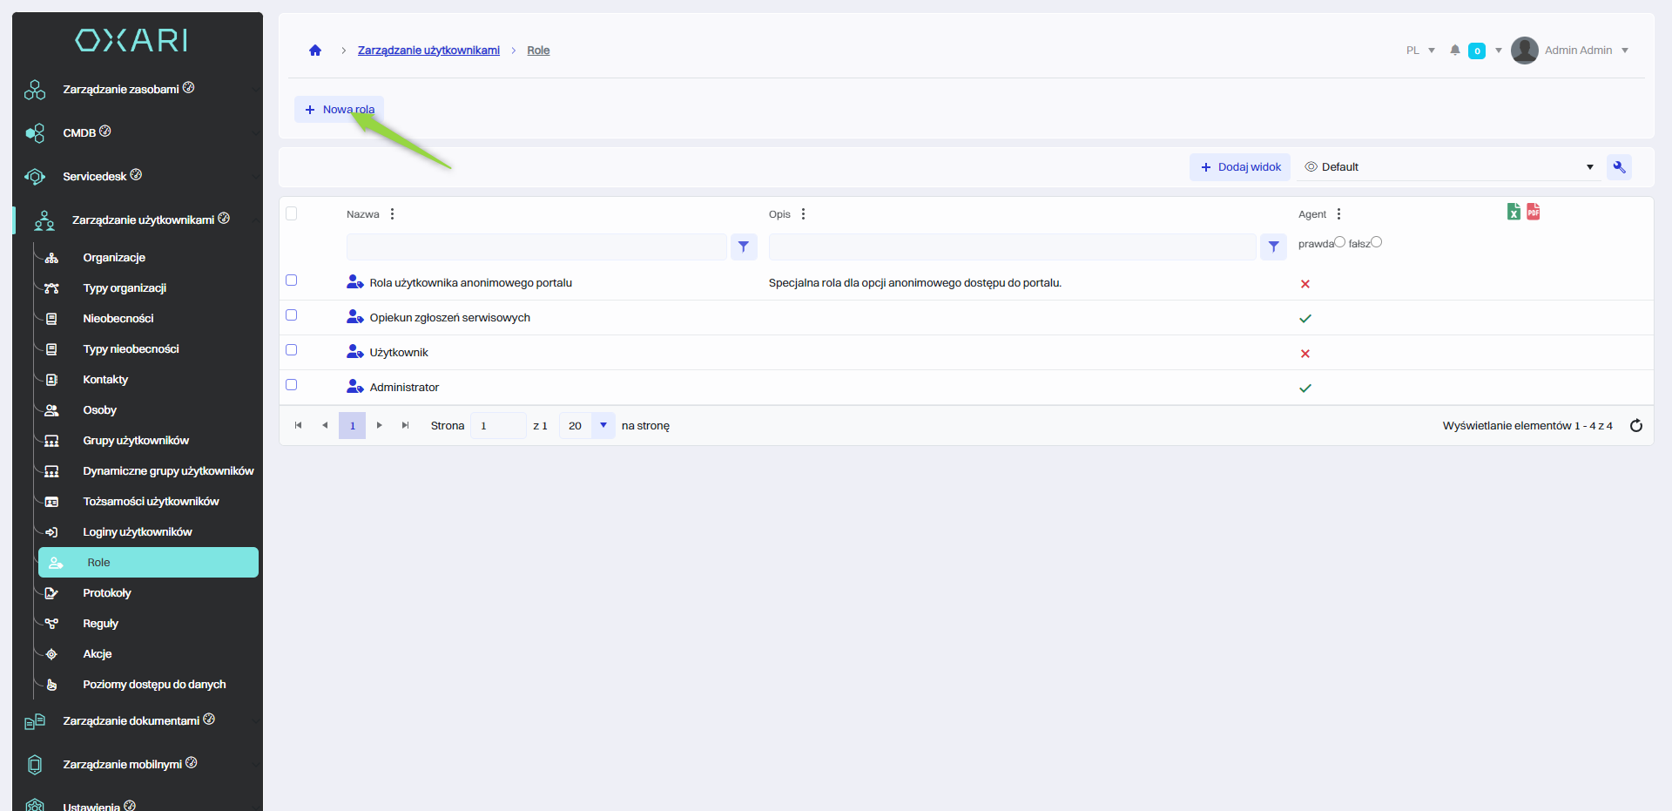Export the table to Excel
1672x811 pixels.
(x=1514, y=212)
